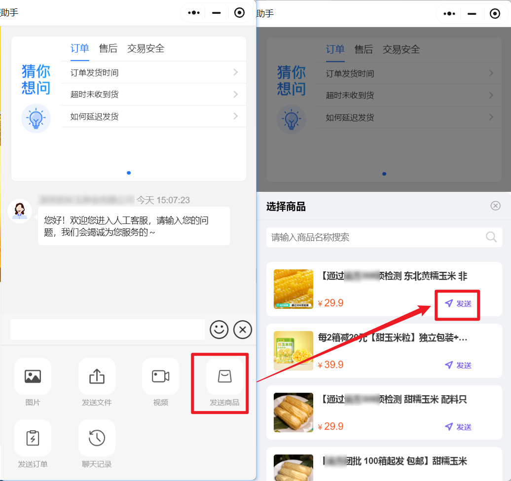Send the 东北黄糯玉米 product
The image size is (511, 481).
(x=458, y=304)
